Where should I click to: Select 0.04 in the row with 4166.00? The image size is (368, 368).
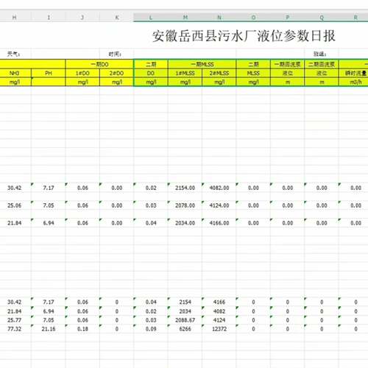click(x=151, y=223)
